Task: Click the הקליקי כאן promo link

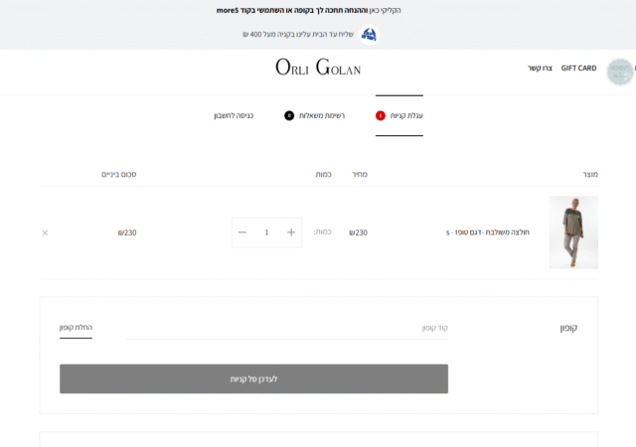Action: pos(385,11)
